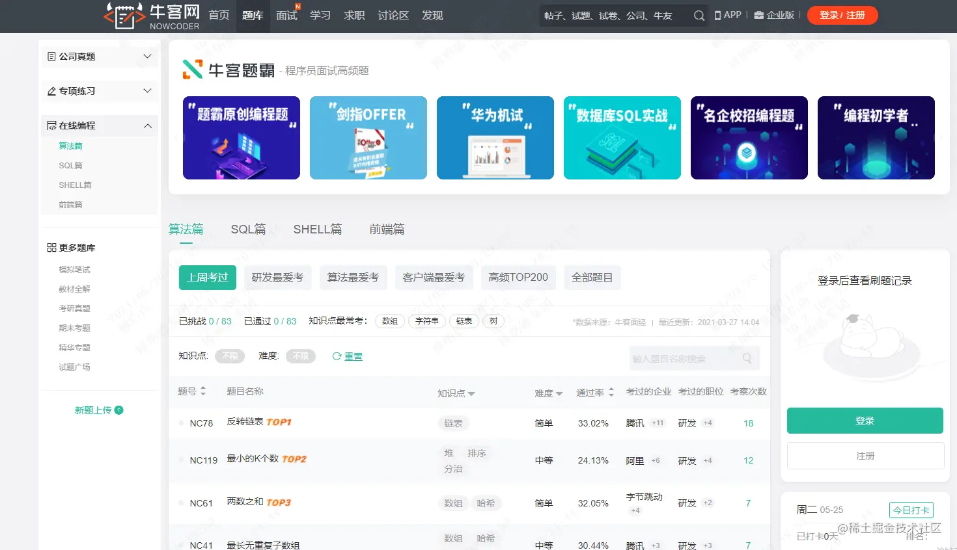Open the 剑指OFFER banner card
The height and width of the screenshot is (550, 957).
coord(368,138)
